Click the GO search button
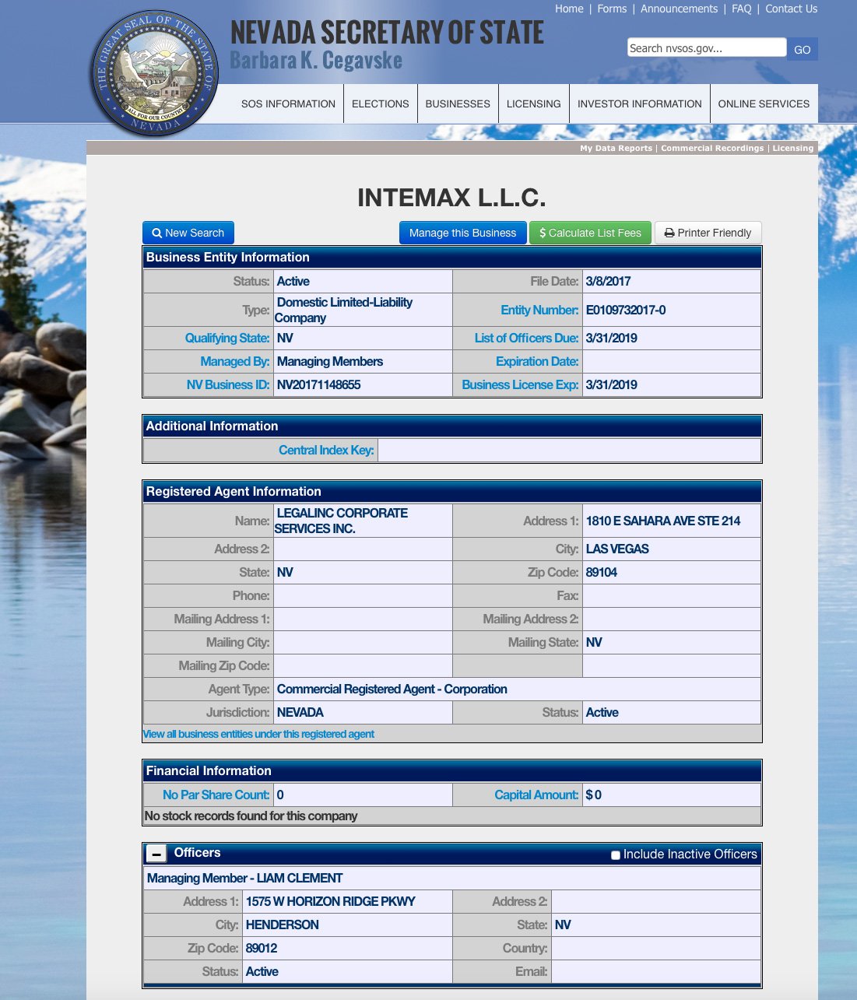Screen dimensions: 857x1000 click(x=802, y=49)
